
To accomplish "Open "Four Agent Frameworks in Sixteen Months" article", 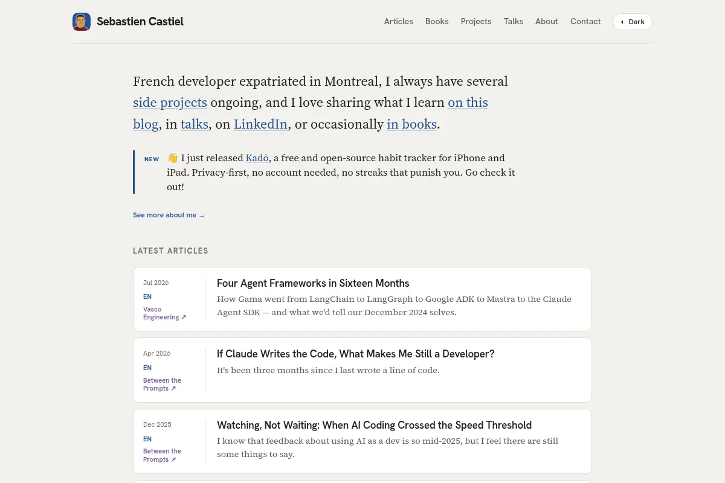I will 313,283.
